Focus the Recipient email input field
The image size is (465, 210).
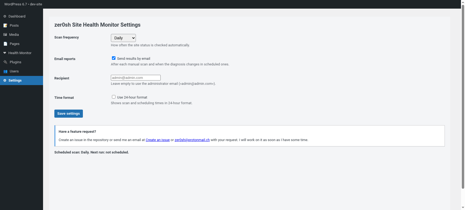[136, 78]
